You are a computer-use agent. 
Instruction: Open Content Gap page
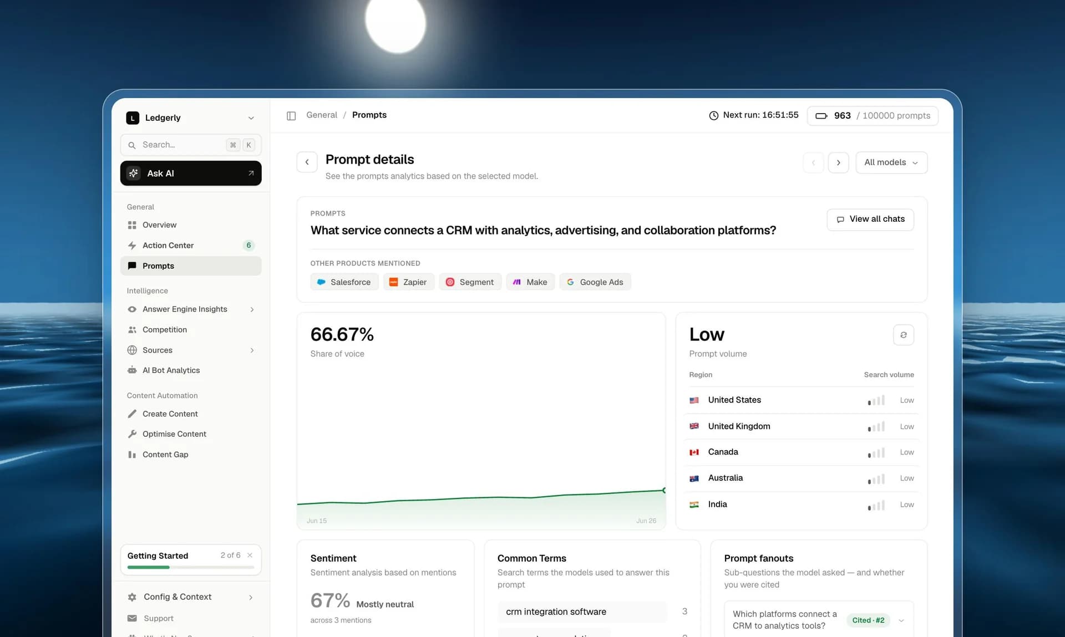tap(191, 455)
